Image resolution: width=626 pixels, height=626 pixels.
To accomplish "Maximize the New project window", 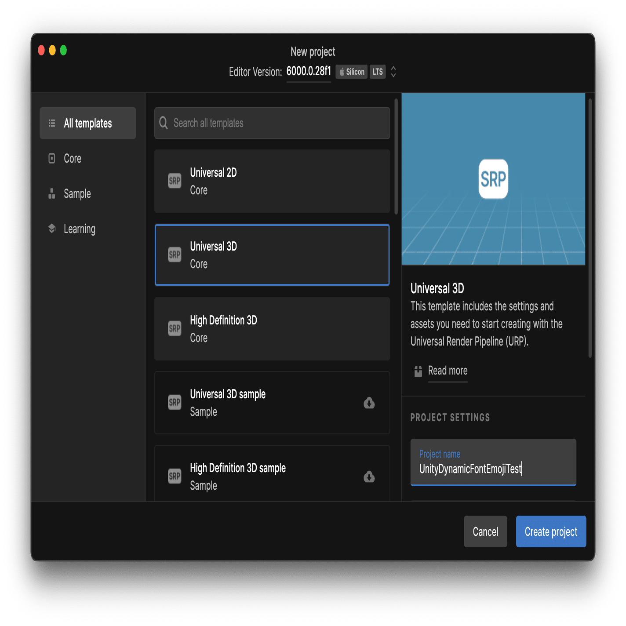I will click(x=63, y=50).
